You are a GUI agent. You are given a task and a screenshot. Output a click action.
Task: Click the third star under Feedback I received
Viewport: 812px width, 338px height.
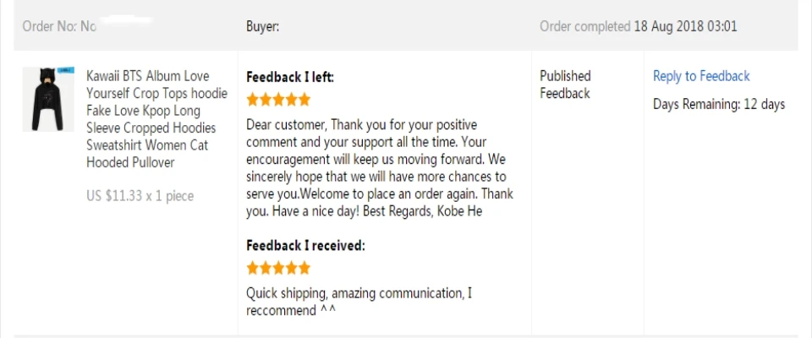point(278,268)
